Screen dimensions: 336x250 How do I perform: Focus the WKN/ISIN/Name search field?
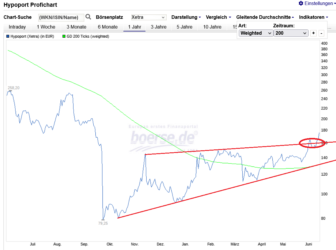[x=61, y=18]
